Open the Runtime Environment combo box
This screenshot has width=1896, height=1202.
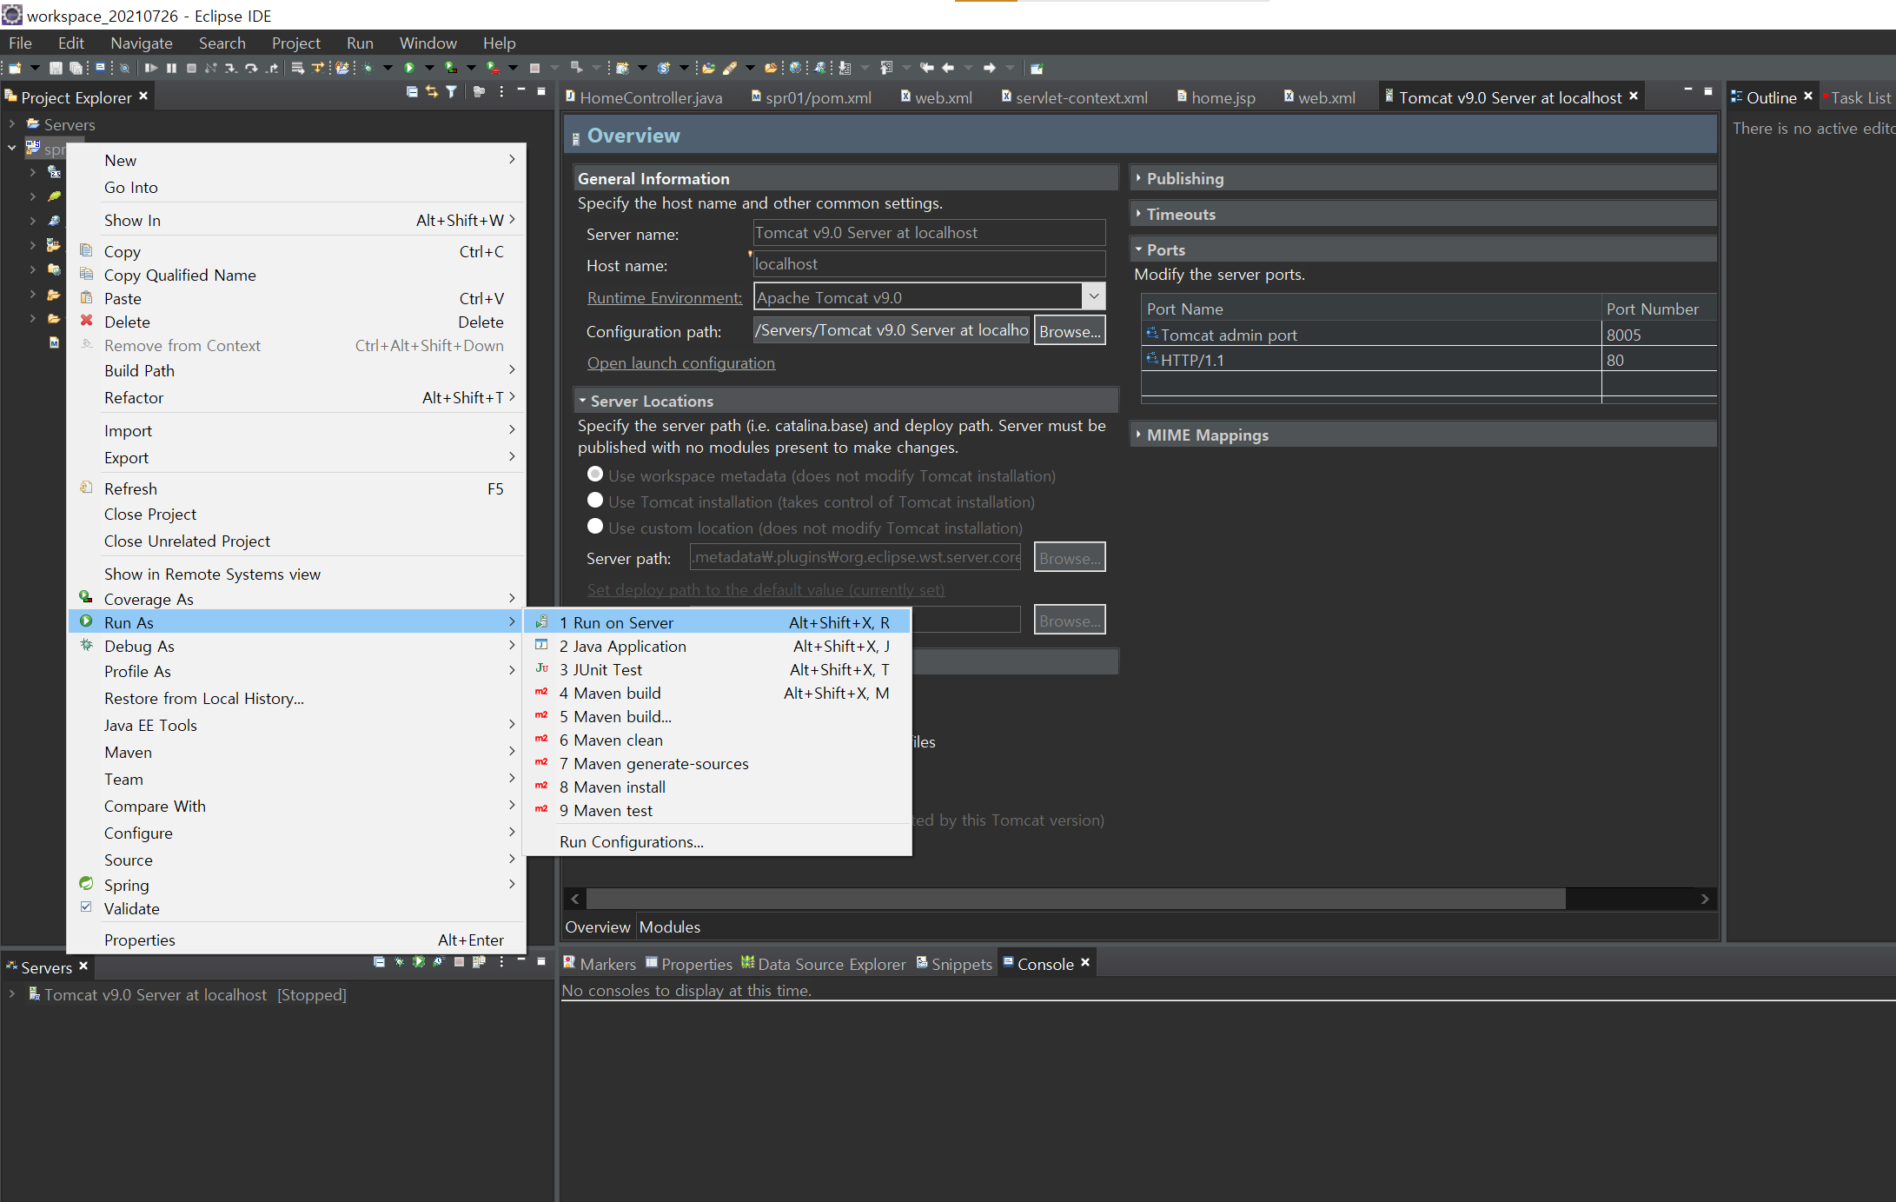point(1093,296)
